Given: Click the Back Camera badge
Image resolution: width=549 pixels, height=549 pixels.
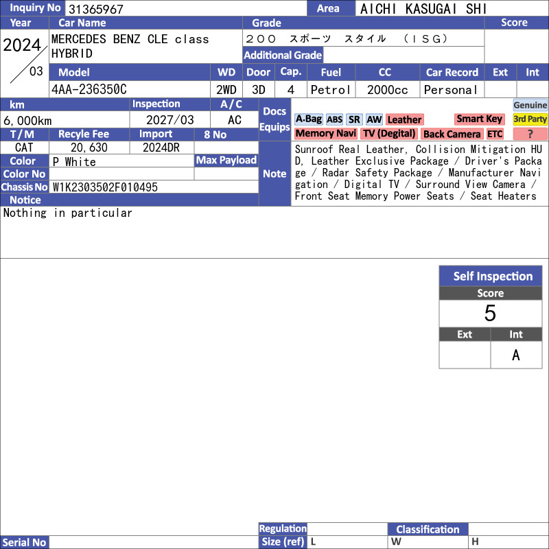Looking at the screenshot, I should (x=452, y=134).
